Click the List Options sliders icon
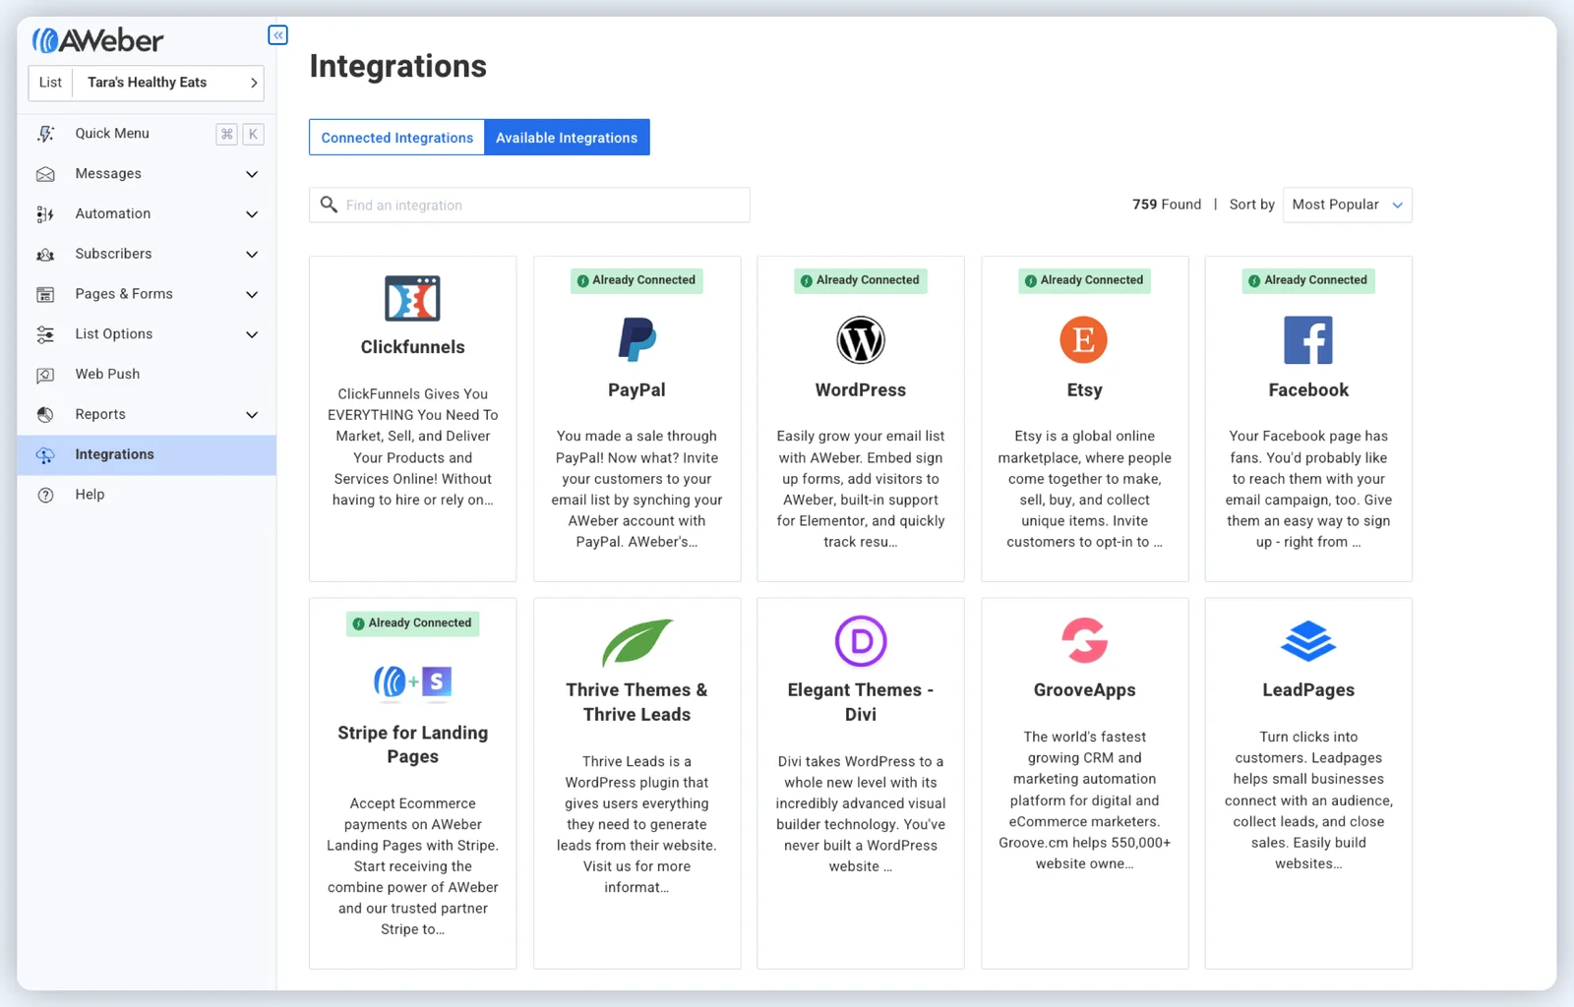Image resolution: width=1574 pixels, height=1007 pixels. pos(45,334)
